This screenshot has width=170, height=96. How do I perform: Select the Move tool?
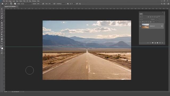pos(2,9)
